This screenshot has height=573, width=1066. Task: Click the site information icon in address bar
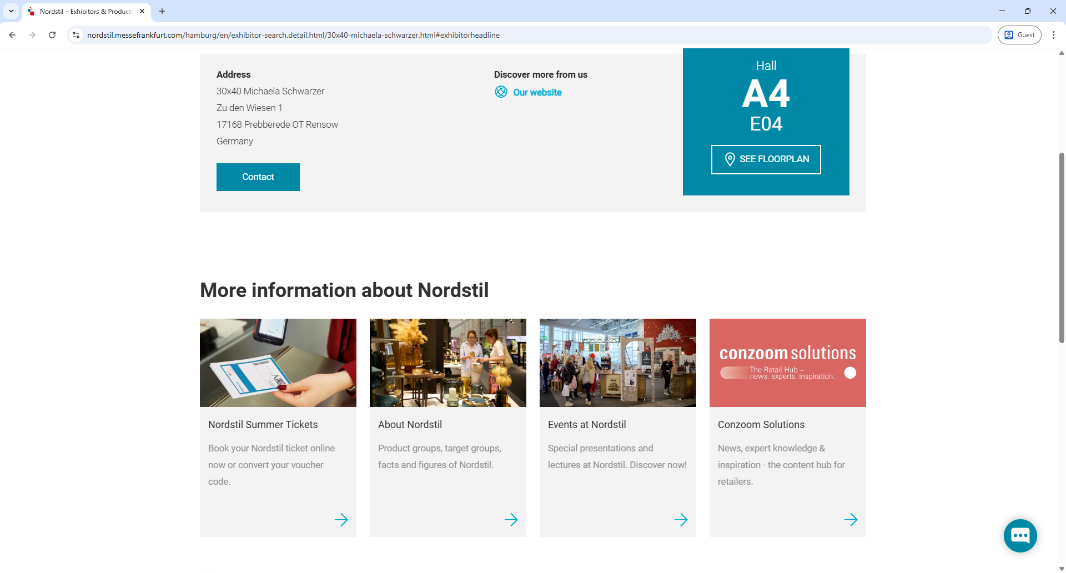[76, 35]
